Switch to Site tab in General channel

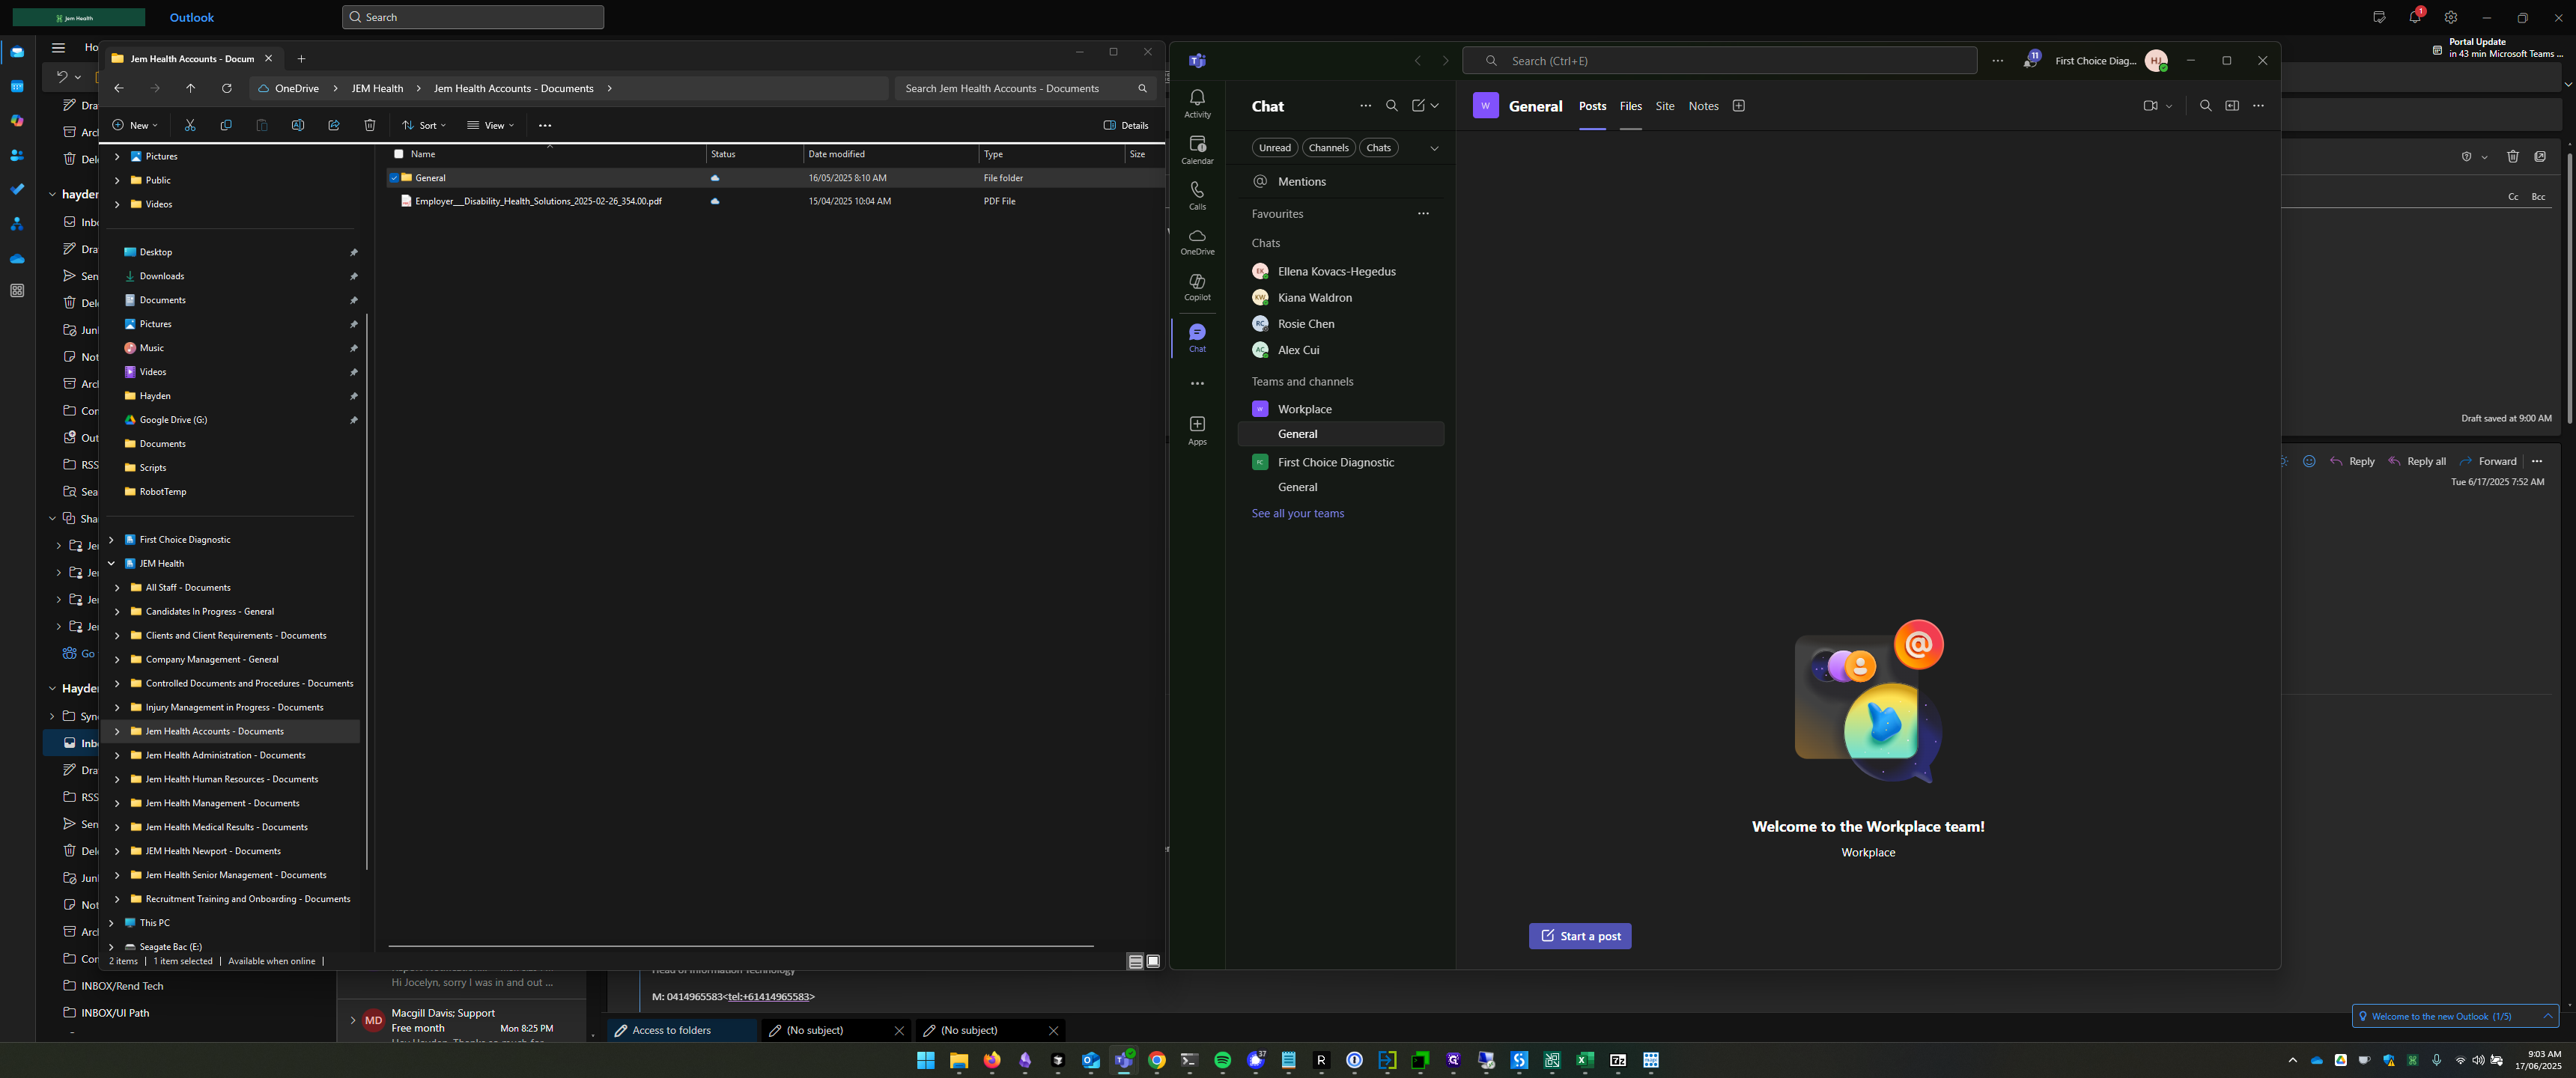coord(1664,106)
